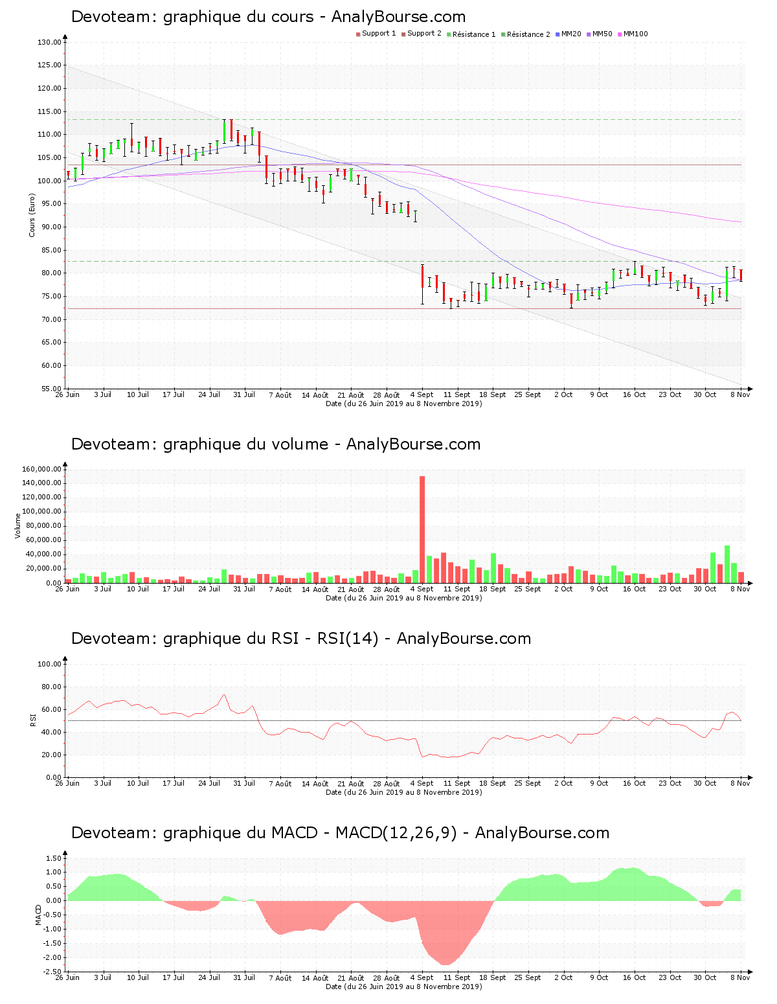This screenshot has width=777, height=1004.
Task: Select the 'Résistance 2' legend label
Action: 528,34
